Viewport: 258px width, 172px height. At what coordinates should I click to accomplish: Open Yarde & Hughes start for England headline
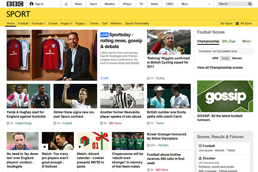coord(26,114)
